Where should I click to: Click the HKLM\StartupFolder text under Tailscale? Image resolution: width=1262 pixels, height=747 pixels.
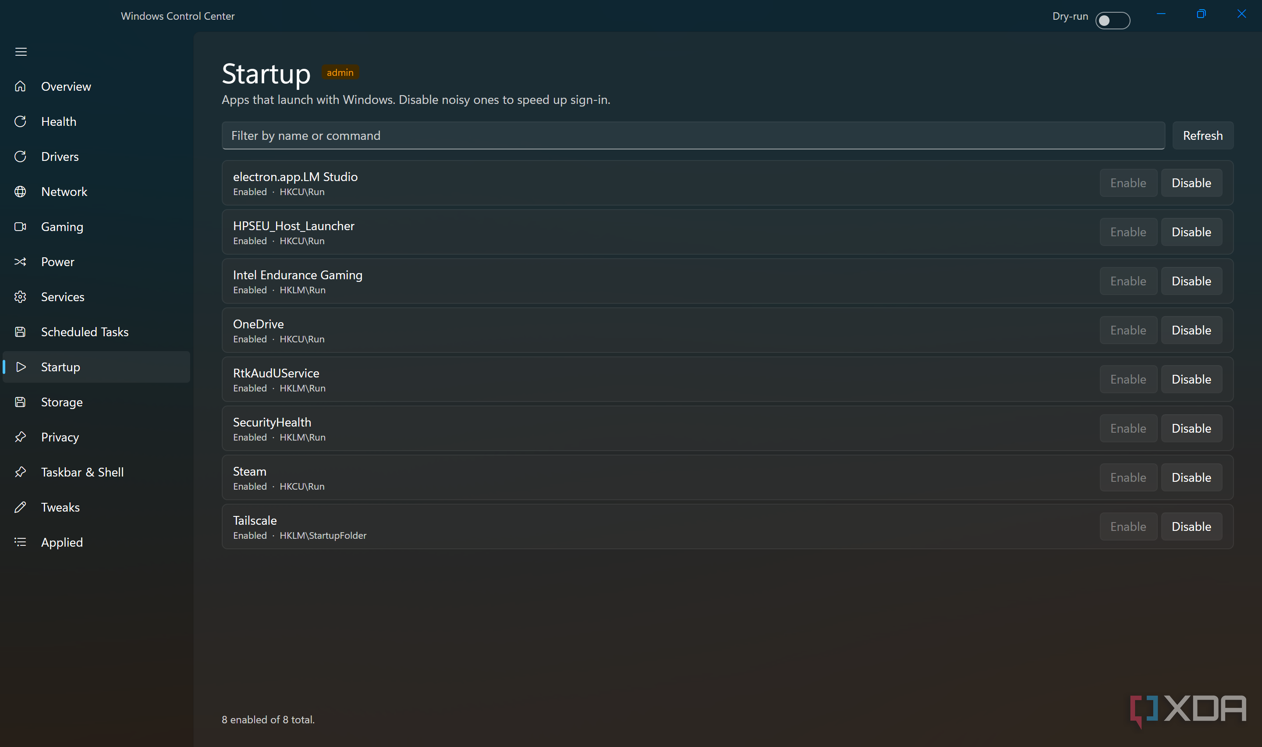(x=323, y=536)
